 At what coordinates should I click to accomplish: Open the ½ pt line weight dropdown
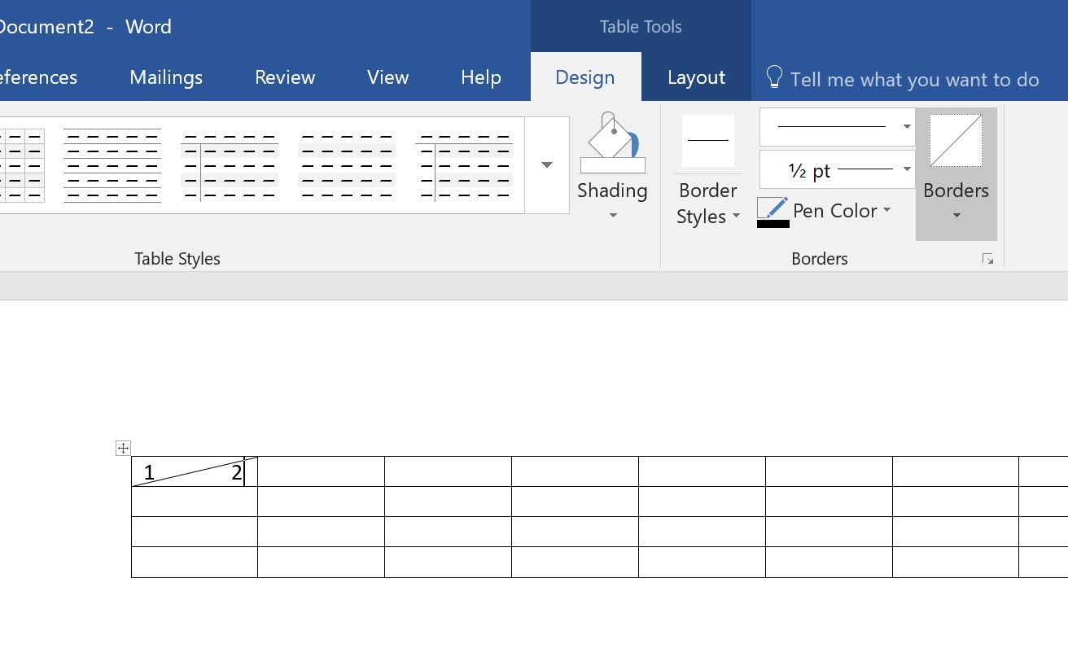(906, 169)
